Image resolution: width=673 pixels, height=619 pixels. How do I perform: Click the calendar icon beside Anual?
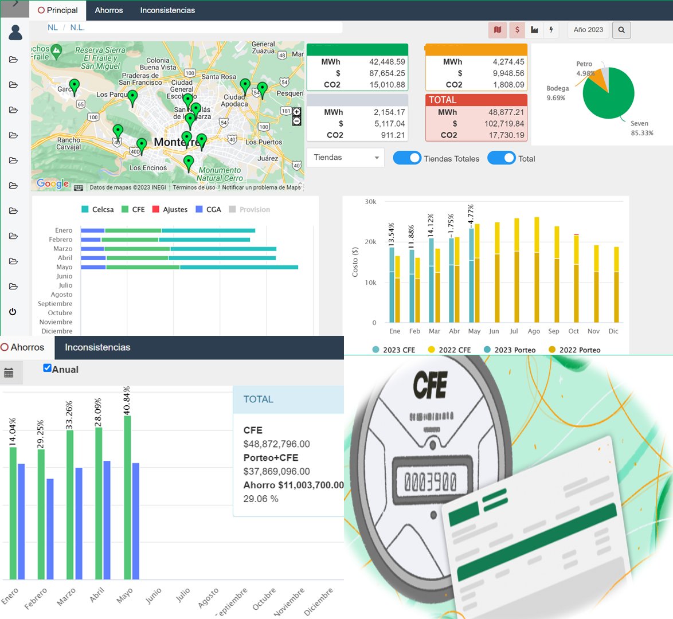pyautogui.click(x=9, y=373)
